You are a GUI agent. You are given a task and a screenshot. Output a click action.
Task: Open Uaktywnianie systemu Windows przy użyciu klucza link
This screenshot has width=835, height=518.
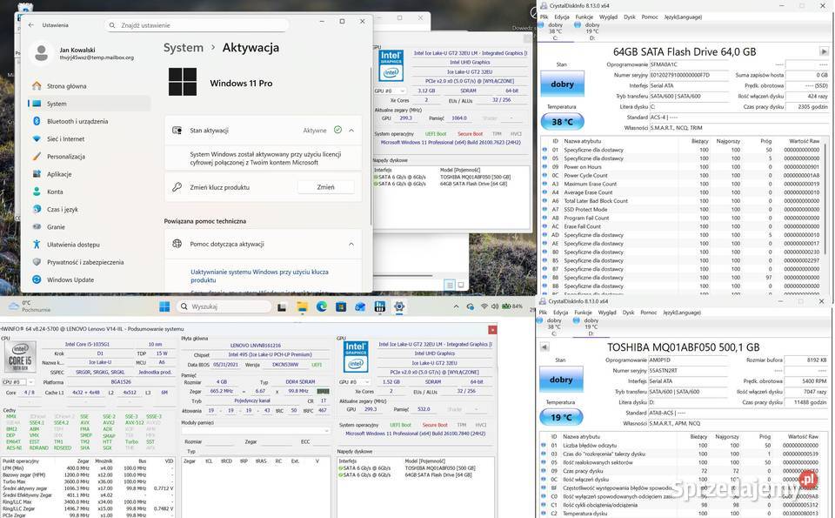259,275
